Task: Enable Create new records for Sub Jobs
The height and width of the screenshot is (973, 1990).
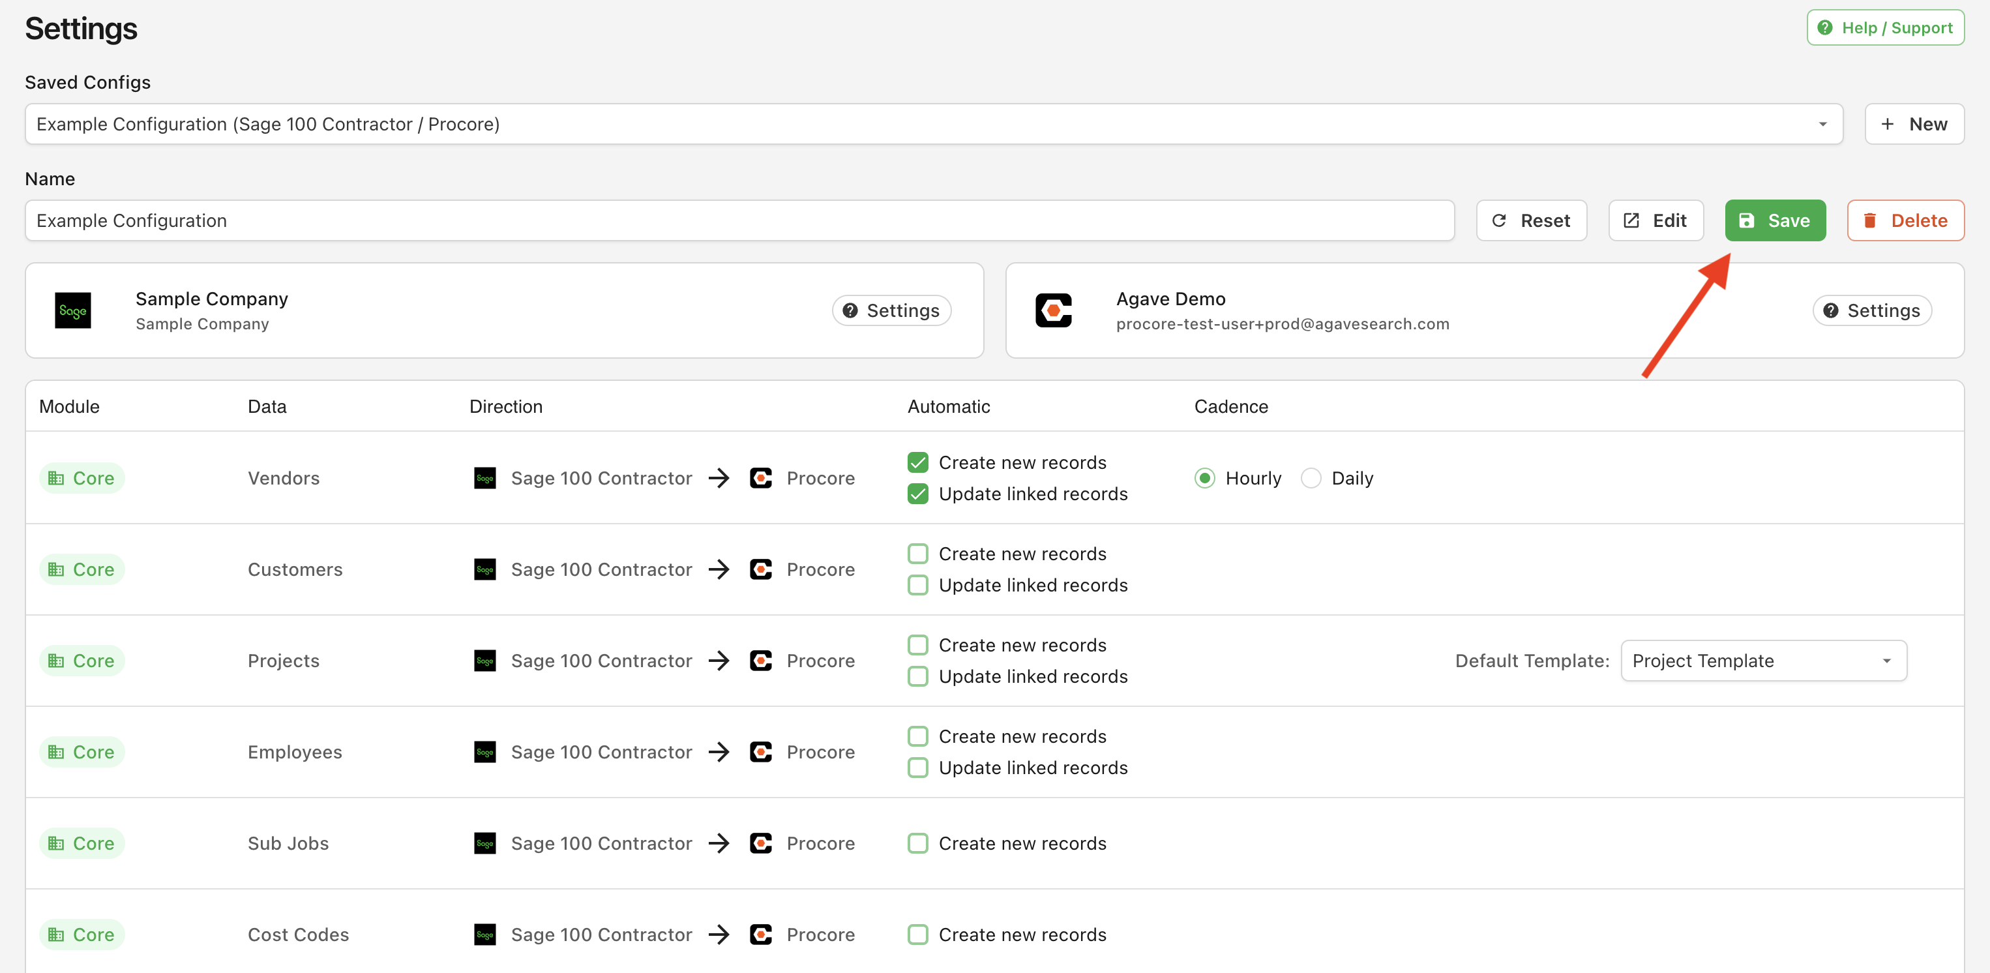Action: (x=918, y=843)
